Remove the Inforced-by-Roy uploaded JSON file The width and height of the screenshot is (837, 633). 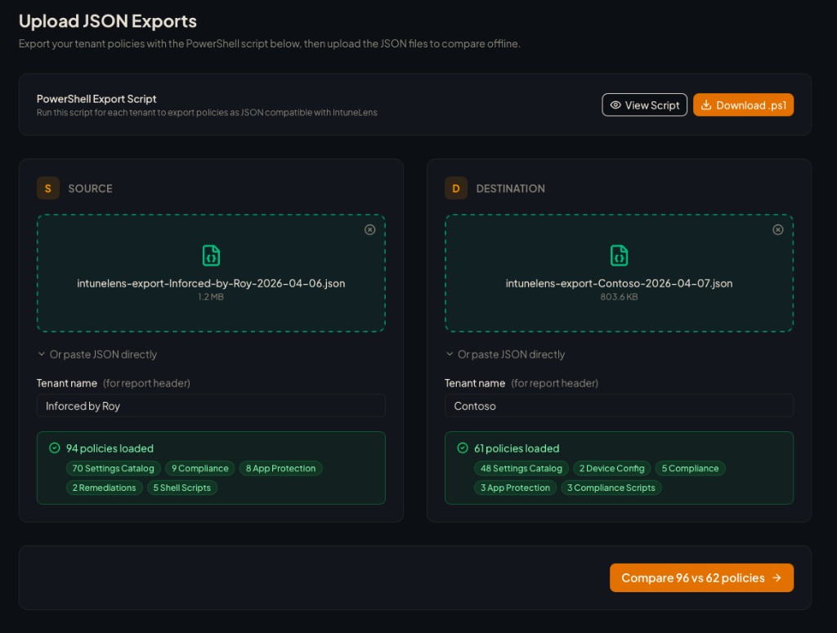(369, 230)
